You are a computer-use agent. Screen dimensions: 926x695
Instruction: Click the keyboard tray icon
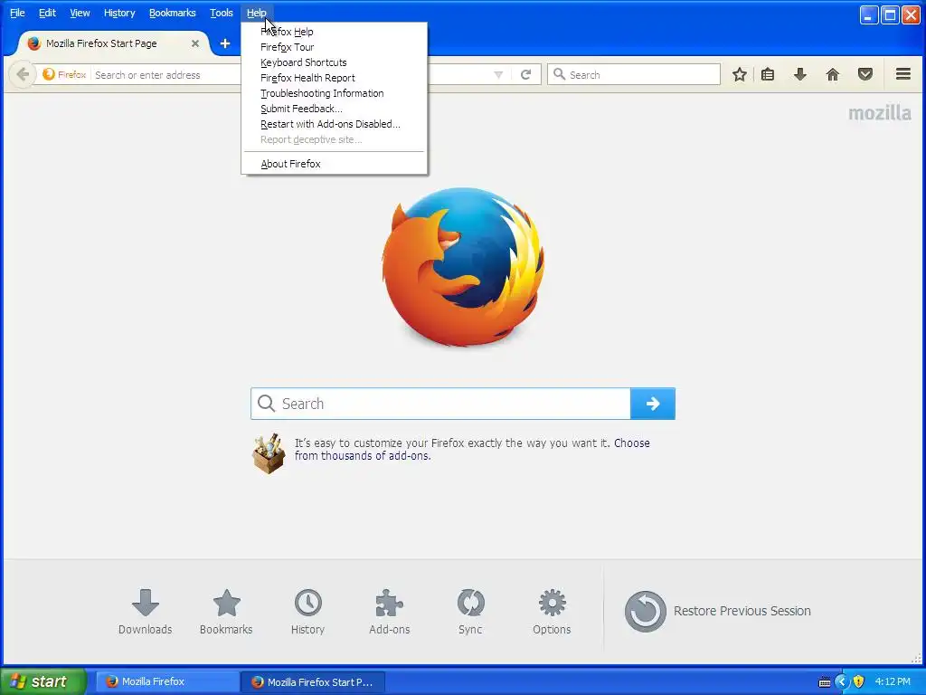825,682
